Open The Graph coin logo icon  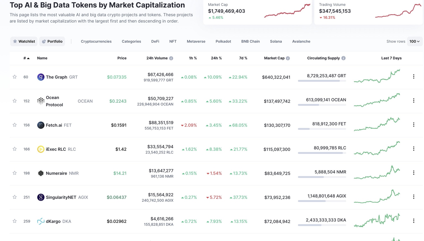[x=41, y=77]
